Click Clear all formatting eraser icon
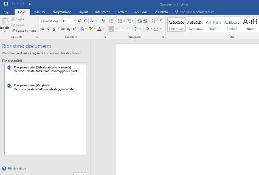Image resolution: width=259 pixels, height=175 pixels. 104,21
